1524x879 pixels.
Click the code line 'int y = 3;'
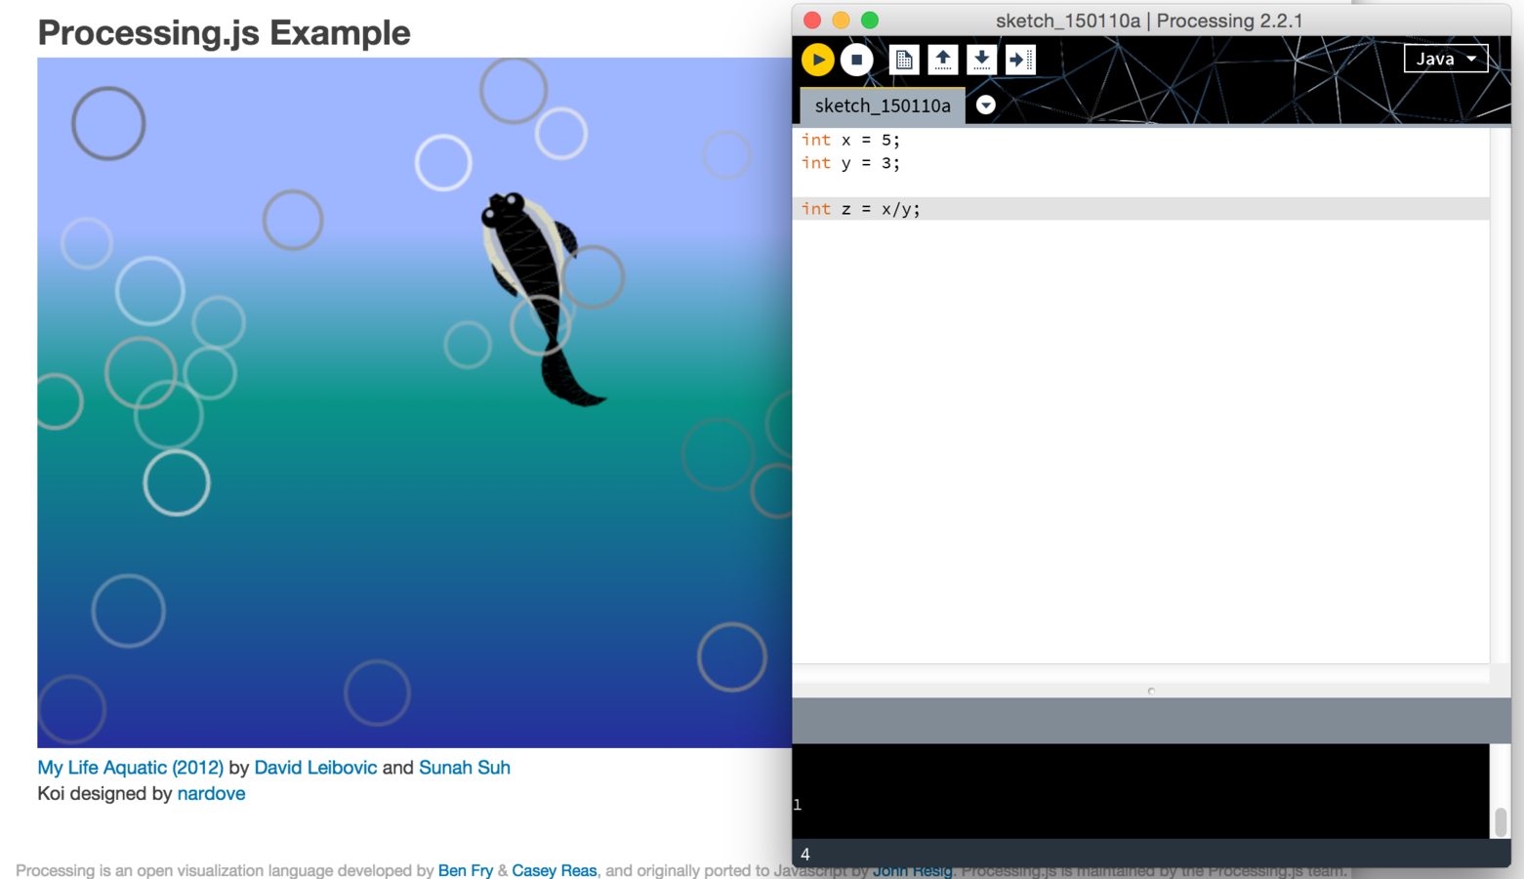click(850, 163)
